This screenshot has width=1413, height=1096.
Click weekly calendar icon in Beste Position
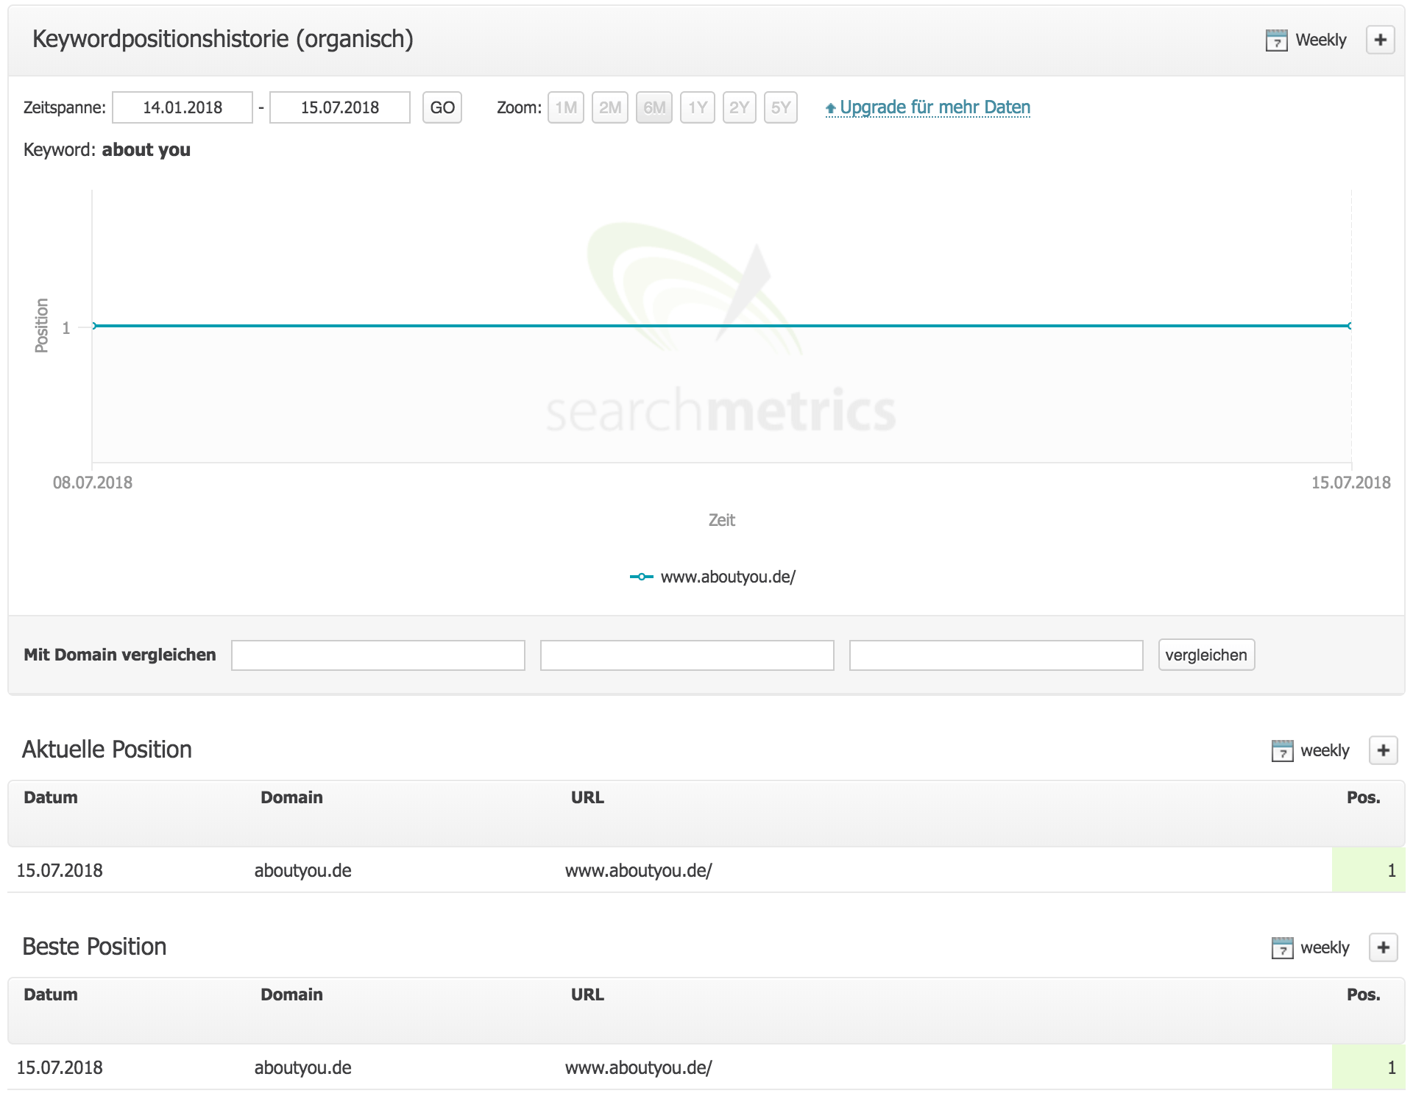coord(1282,948)
